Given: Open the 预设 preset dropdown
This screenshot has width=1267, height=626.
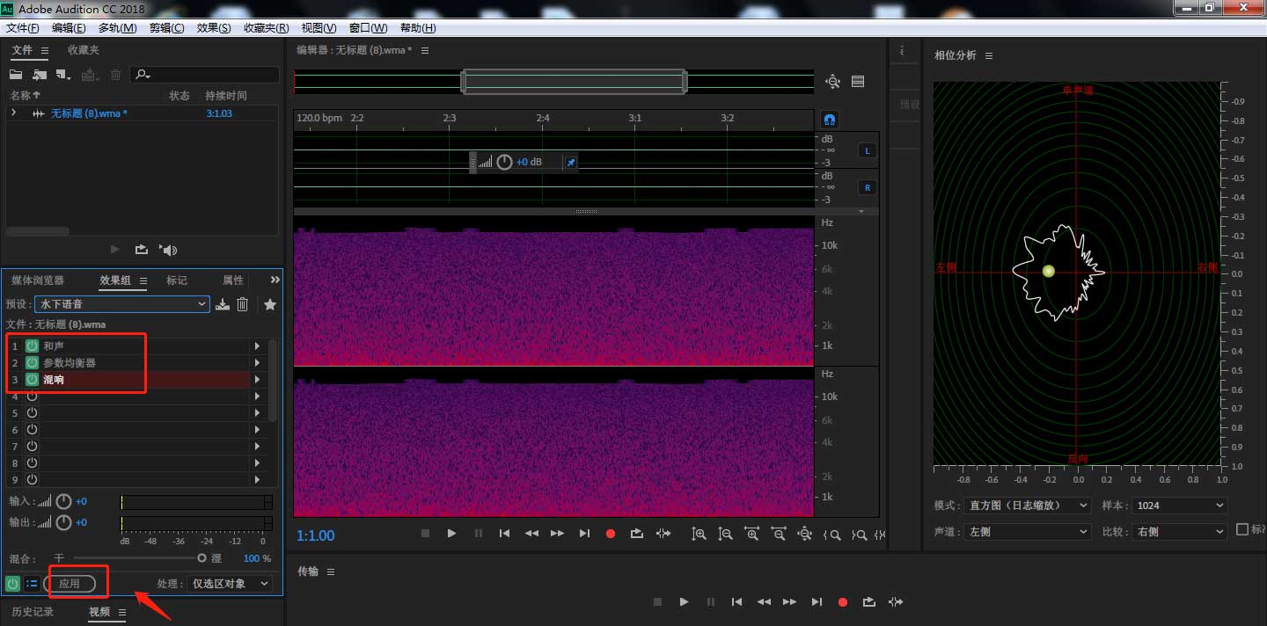Looking at the screenshot, I should (x=121, y=304).
